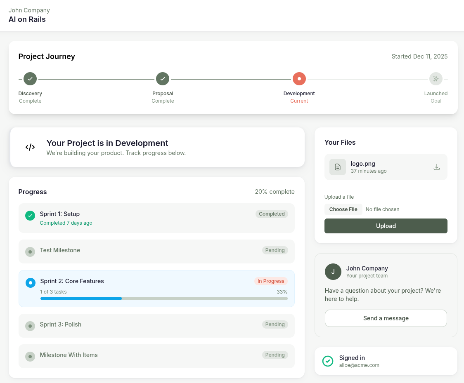The image size is (464, 383).
Task: Click the In Progress badge
Action: pos(271,281)
